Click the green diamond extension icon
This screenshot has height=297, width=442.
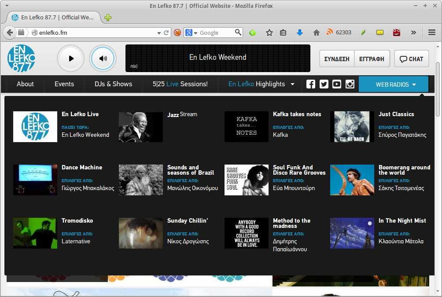pyautogui.click(x=253, y=33)
